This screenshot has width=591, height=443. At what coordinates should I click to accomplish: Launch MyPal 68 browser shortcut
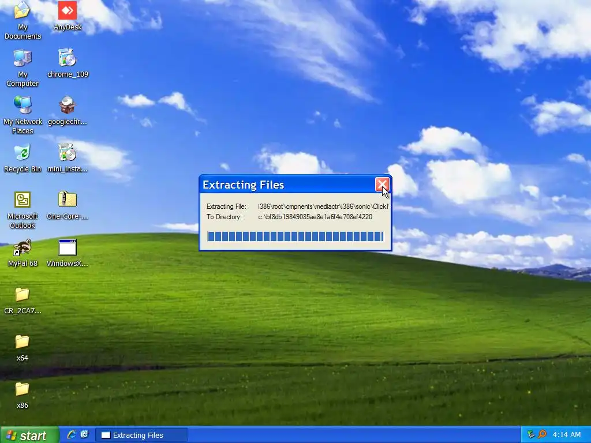(x=23, y=253)
